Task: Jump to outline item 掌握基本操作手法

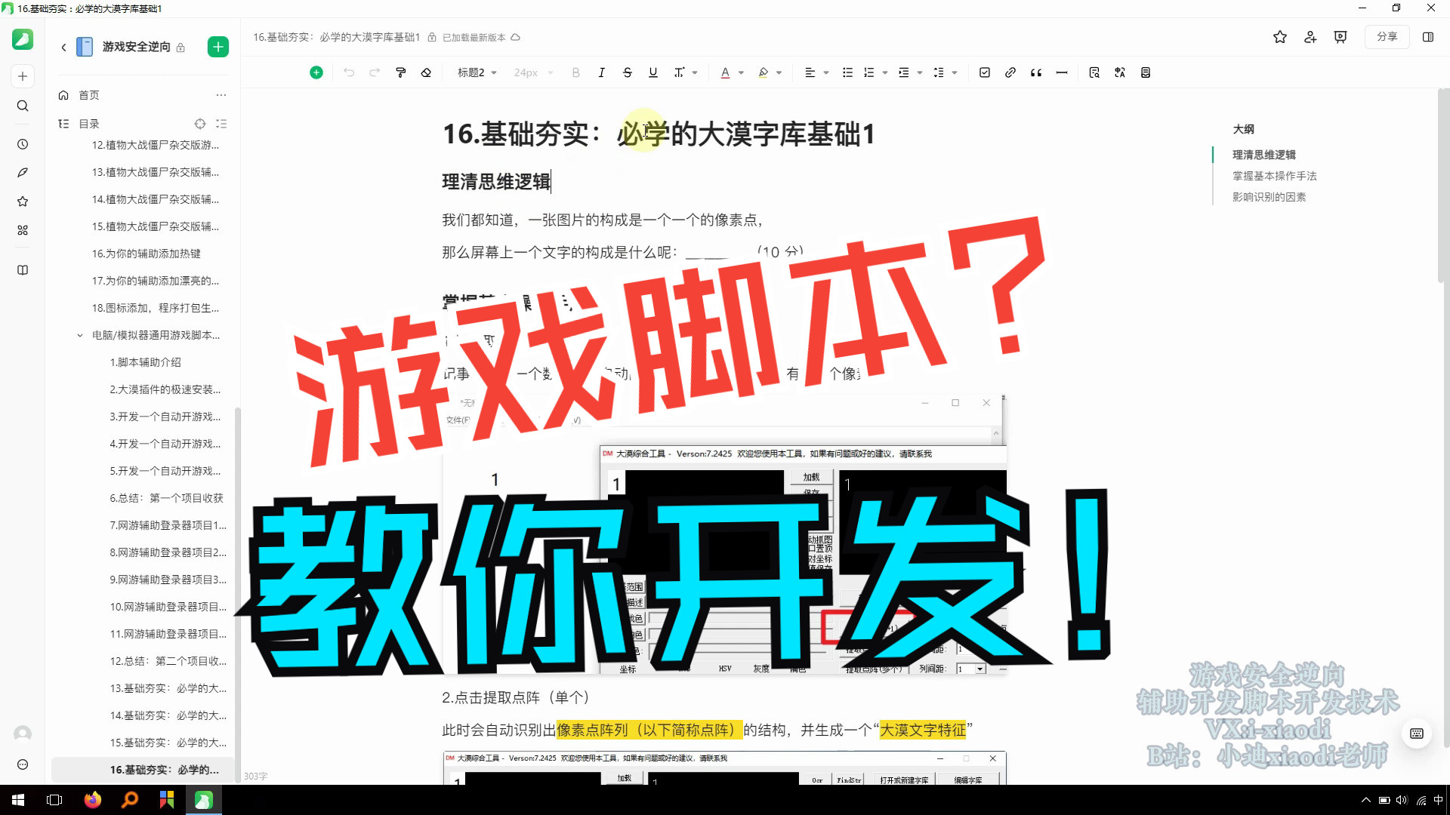Action: coord(1275,176)
